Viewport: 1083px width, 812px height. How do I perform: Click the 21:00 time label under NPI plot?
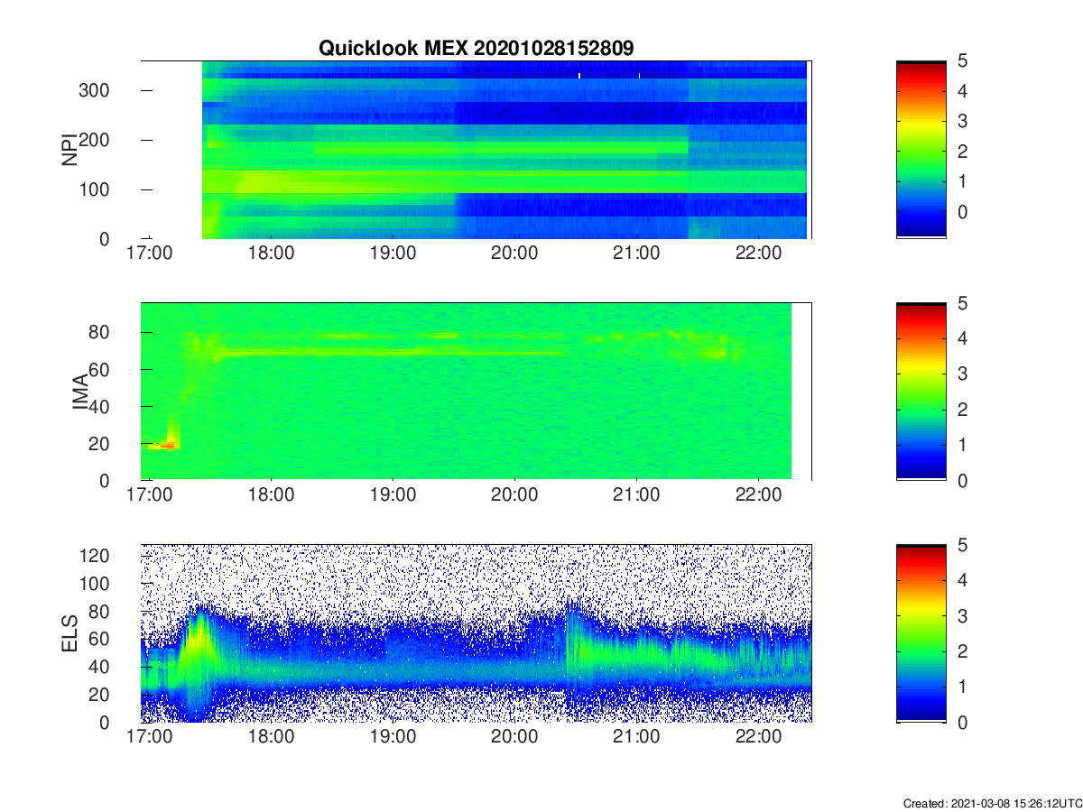[x=636, y=254]
